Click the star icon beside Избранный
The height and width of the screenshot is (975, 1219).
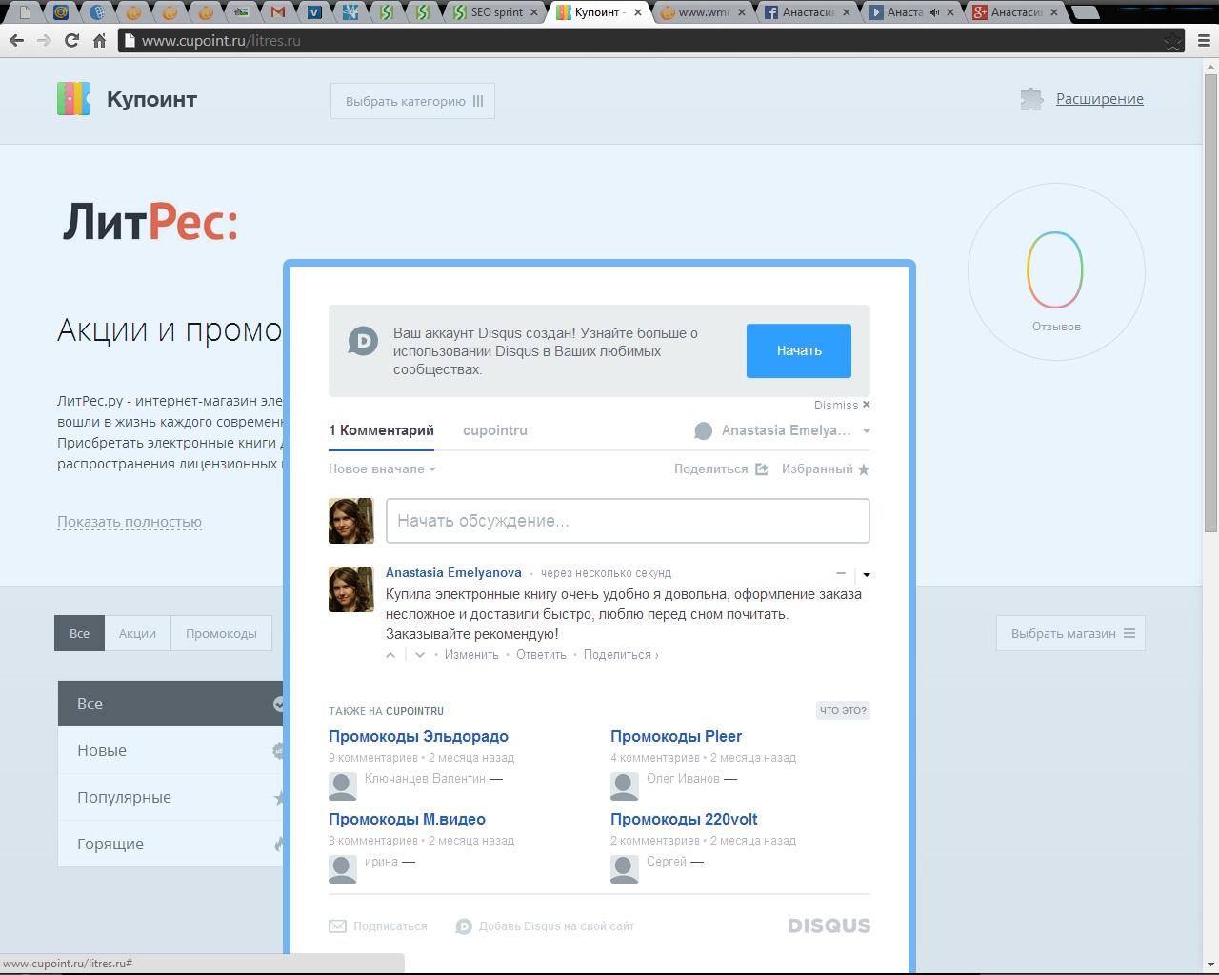pyautogui.click(x=864, y=469)
